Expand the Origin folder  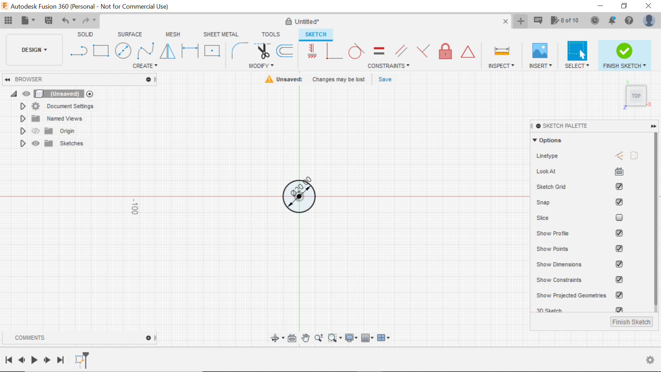pos(23,131)
